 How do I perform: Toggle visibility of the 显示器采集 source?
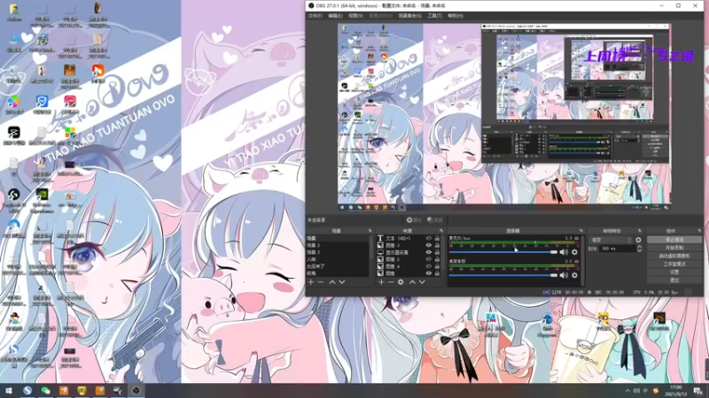point(428,253)
